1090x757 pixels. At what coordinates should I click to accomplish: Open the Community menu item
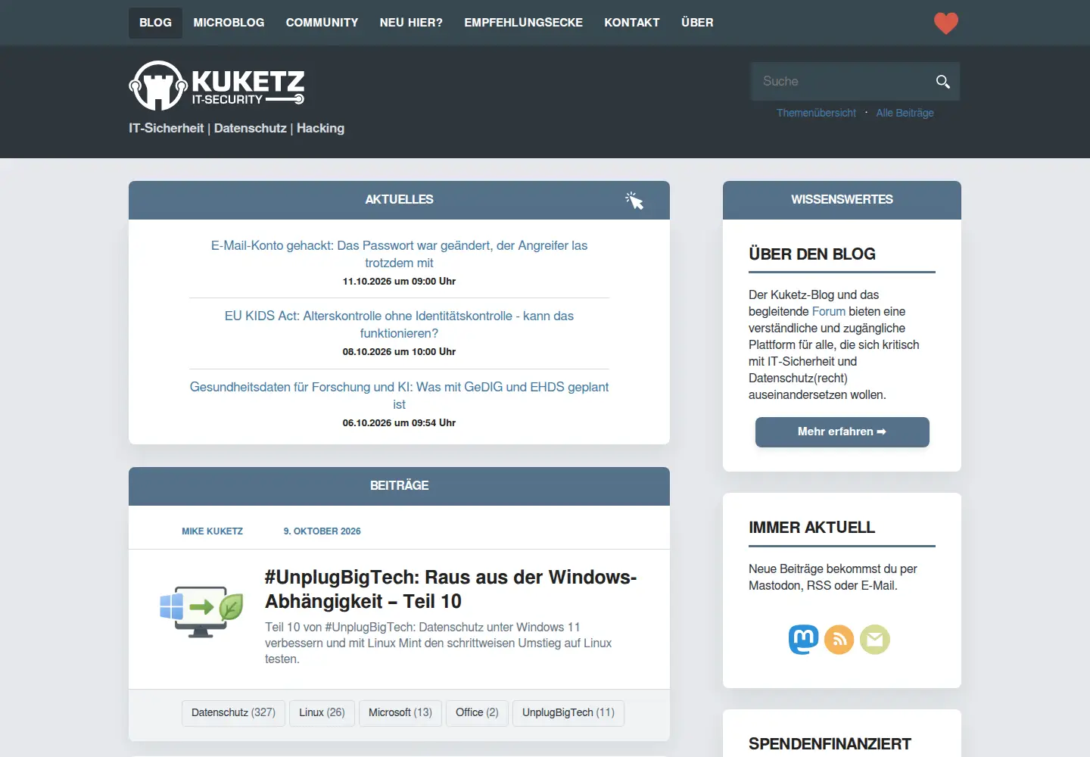tap(322, 23)
